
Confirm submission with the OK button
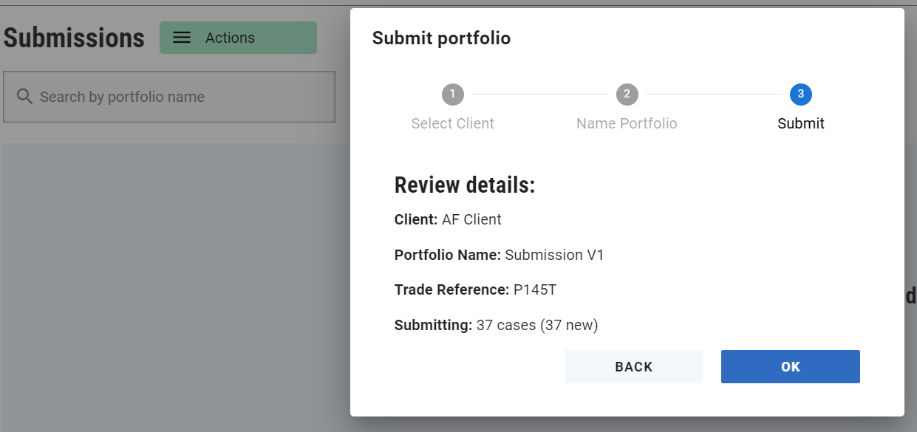pos(790,367)
